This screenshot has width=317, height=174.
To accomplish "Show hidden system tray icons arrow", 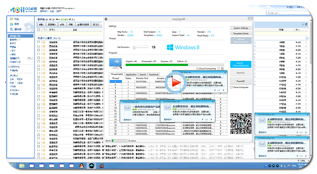I will [x=262, y=166].
